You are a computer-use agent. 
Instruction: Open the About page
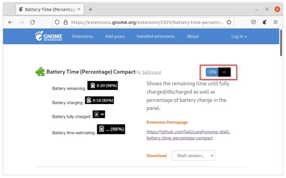click(x=192, y=36)
